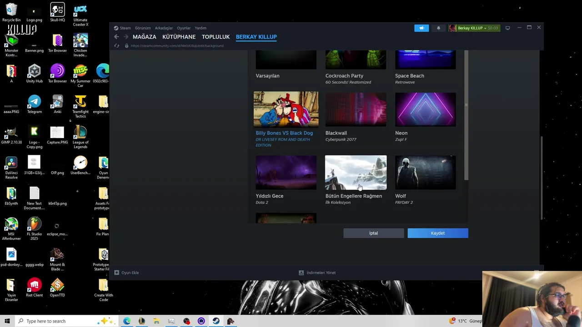
Task: Open File Explorer from the taskbar
Action: (156, 321)
